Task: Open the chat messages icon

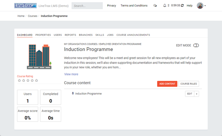Action: pos(155,6)
